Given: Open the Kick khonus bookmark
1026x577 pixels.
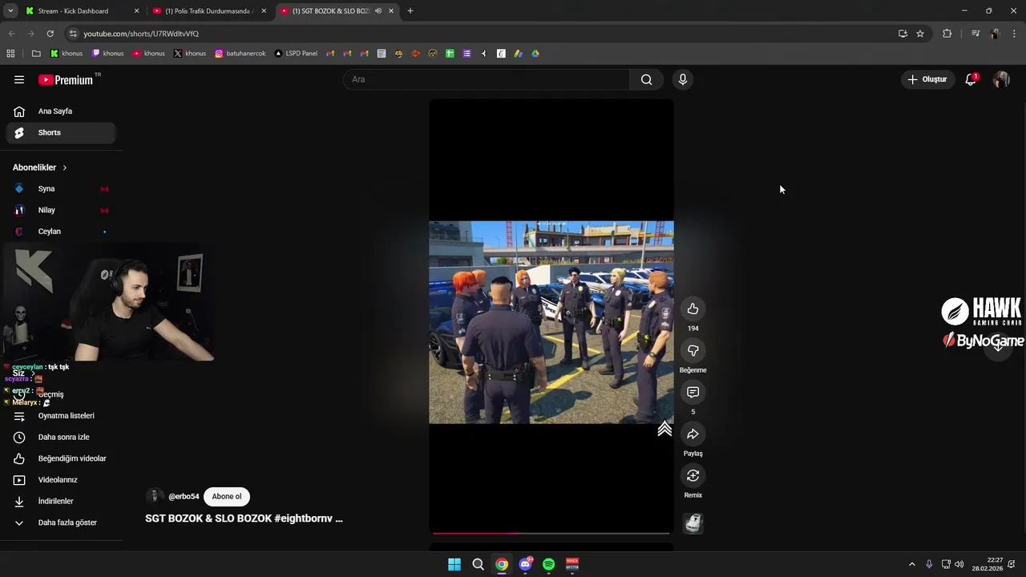Looking at the screenshot, I should (67, 54).
